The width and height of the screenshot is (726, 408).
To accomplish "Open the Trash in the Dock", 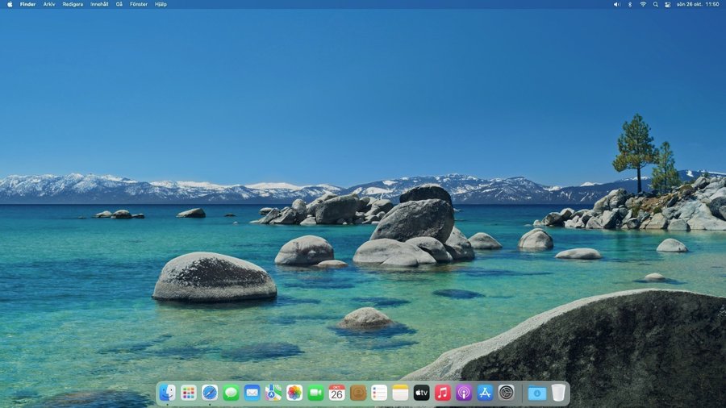I will [x=558, y=393].
